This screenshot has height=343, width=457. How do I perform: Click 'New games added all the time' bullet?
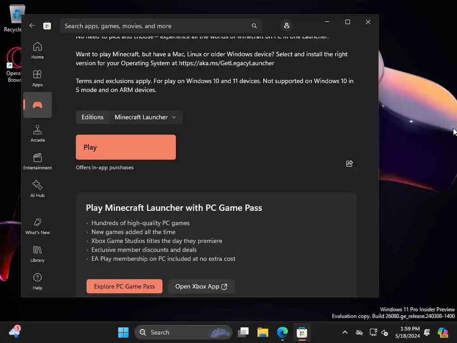(133, 232)
